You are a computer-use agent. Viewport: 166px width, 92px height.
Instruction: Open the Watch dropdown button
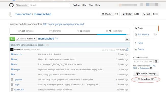pyautogui.click(x=107, y=14)
